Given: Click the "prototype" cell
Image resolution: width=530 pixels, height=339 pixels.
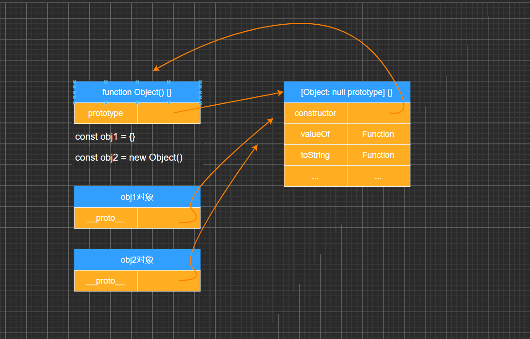Looking at the screenshot, I should 106,113.
